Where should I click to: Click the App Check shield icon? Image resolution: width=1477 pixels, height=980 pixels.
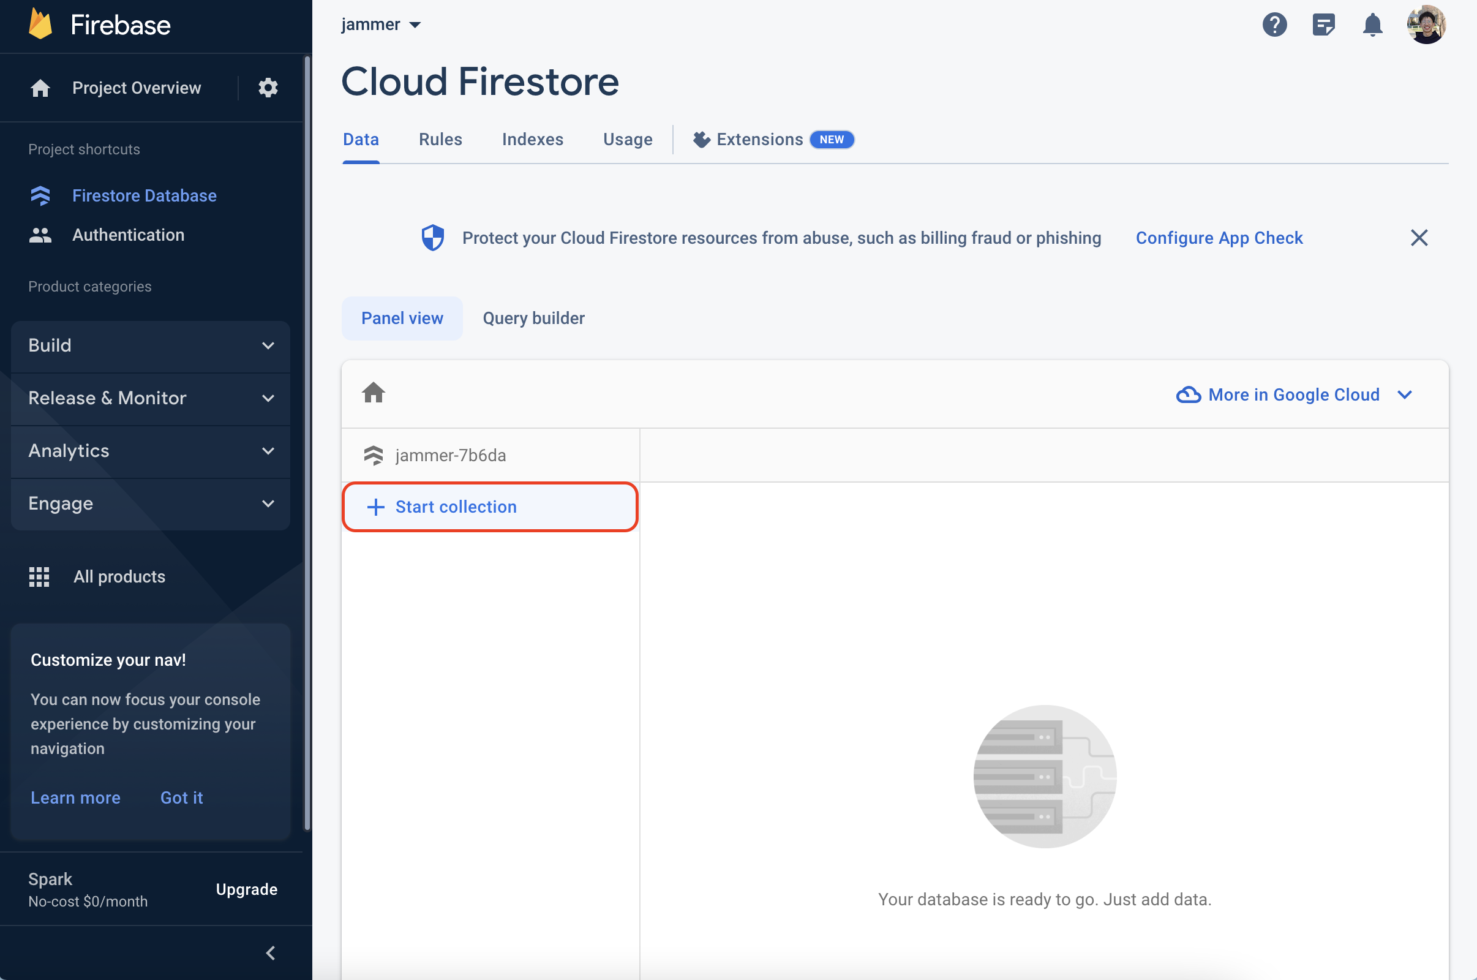pos(433,238)
